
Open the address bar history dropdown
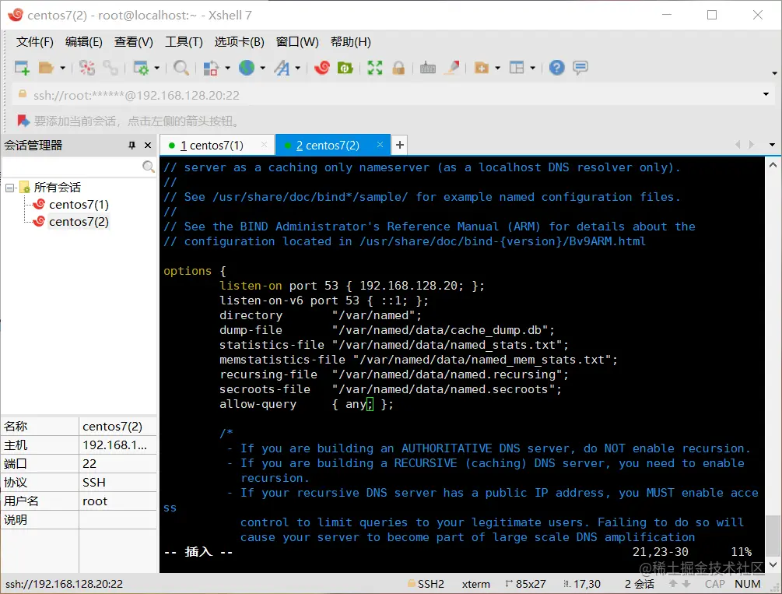point(766,94)
